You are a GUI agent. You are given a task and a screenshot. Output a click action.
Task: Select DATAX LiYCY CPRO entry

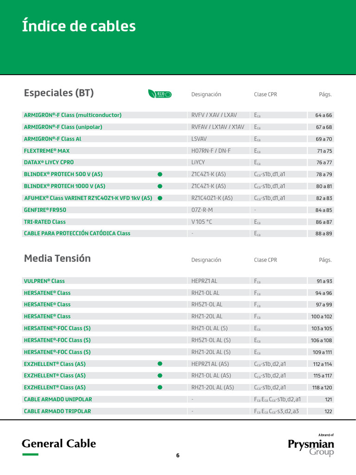(x=49, y=162)
